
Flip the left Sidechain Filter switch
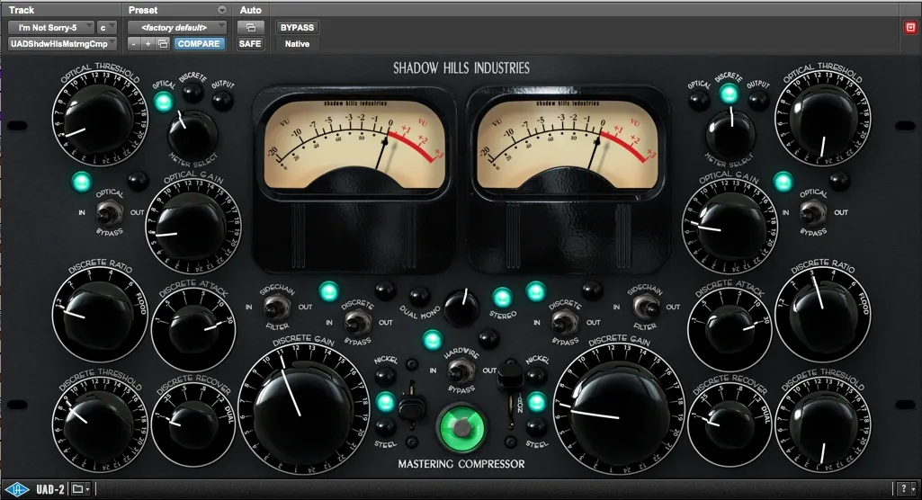[x=276, y=306]
